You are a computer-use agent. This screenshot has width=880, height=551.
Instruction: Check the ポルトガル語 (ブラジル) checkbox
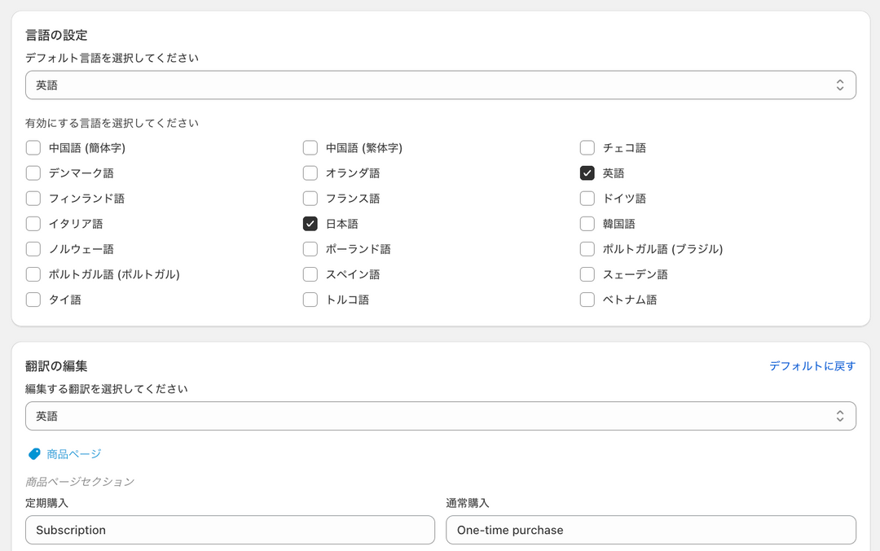(x=587, y=249)
